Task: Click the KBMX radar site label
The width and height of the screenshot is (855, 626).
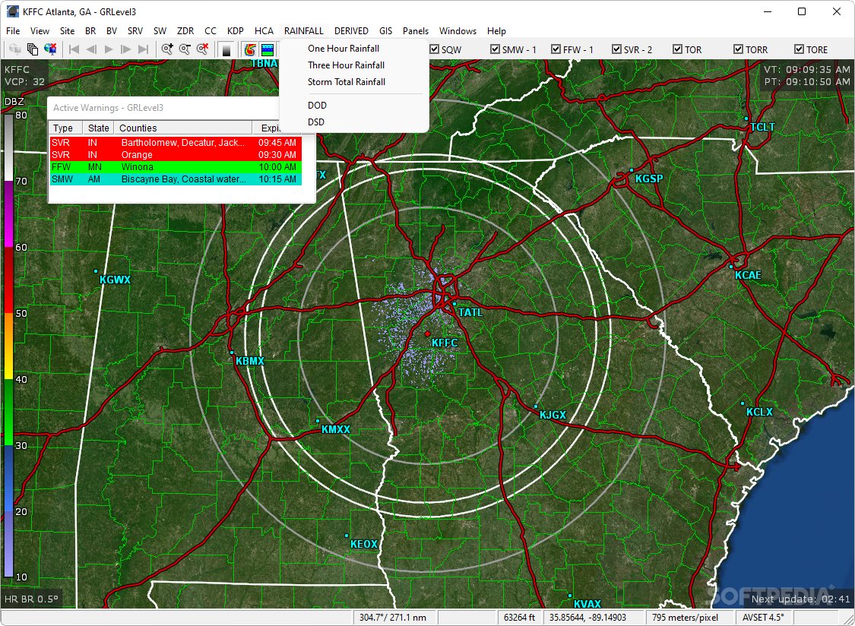Action: 250,361
